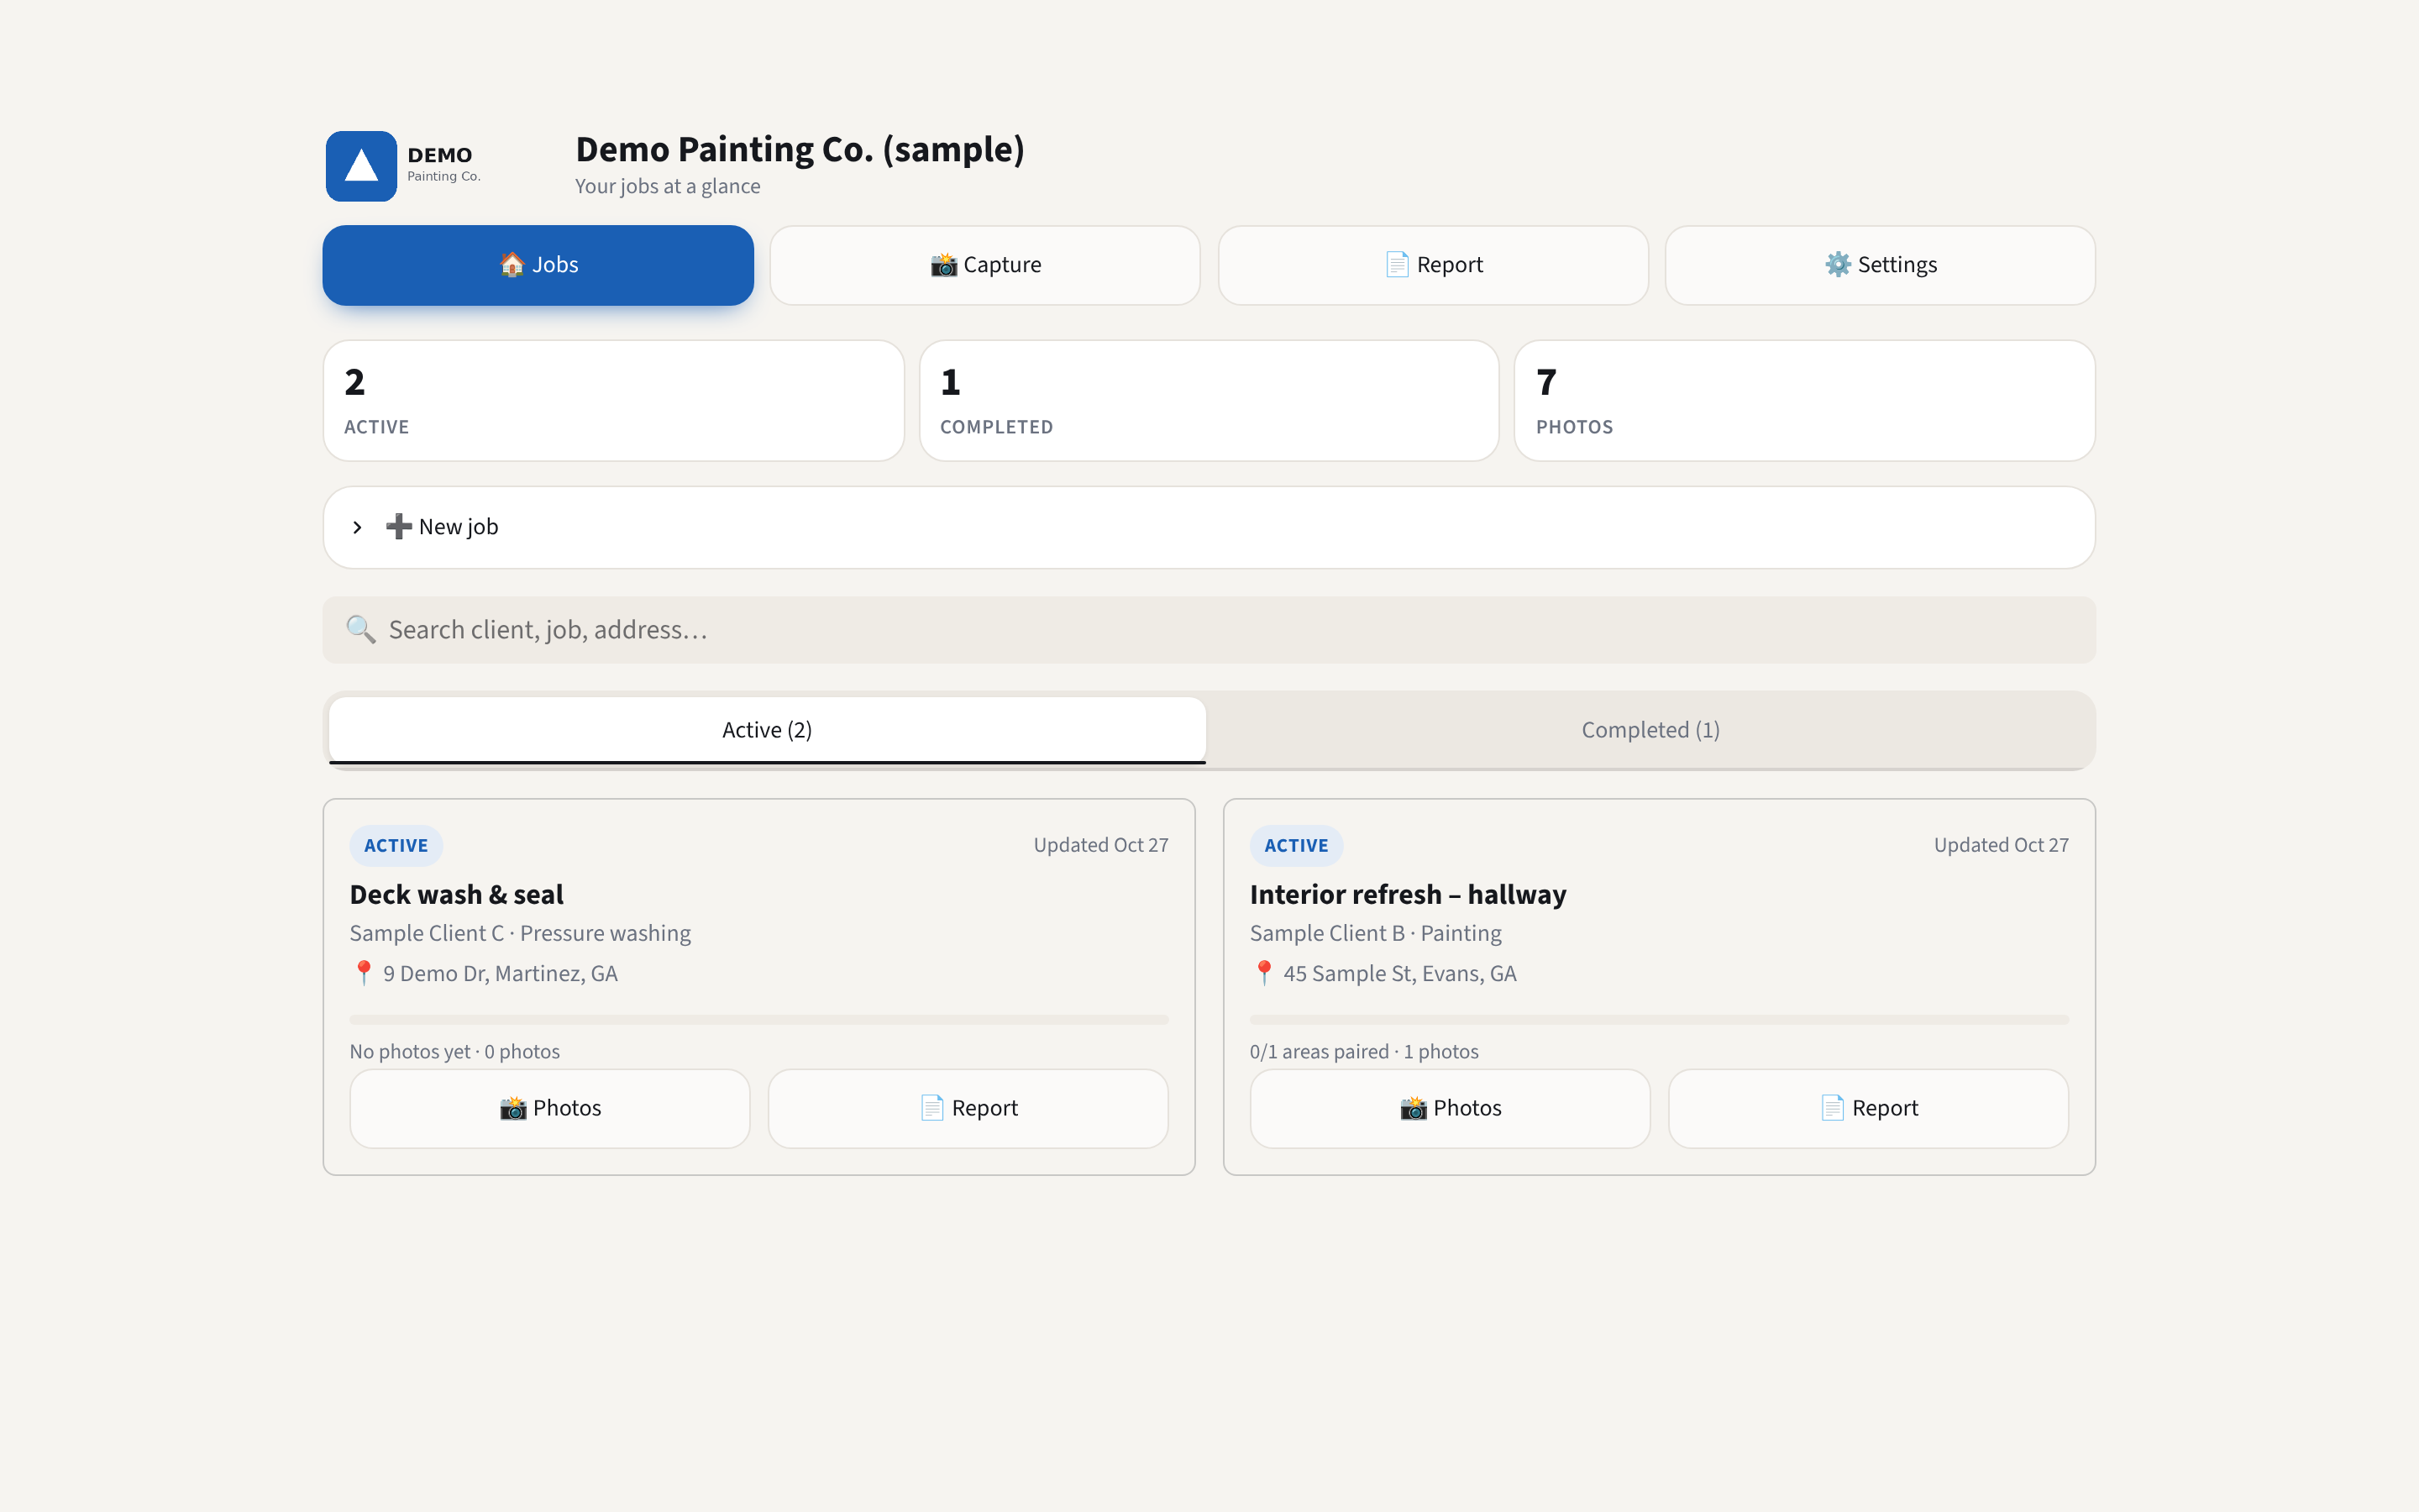
Task: Click the Interior refresh – hallway title
Action: coord(1408,894)
